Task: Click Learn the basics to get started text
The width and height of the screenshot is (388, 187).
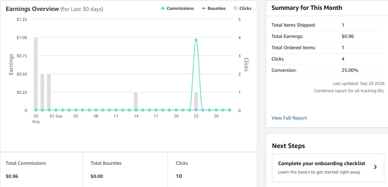Action: (x=319, y=172)
